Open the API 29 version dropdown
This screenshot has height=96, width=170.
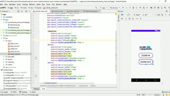point(145,15)
